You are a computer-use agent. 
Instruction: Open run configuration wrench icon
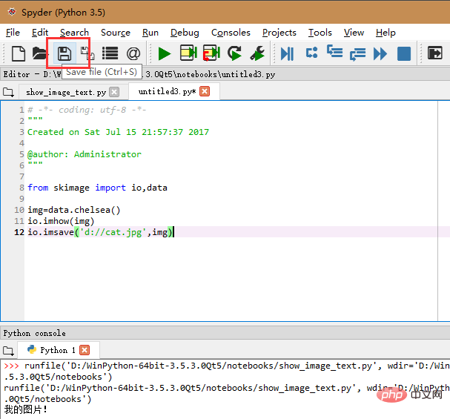(257, 53)
